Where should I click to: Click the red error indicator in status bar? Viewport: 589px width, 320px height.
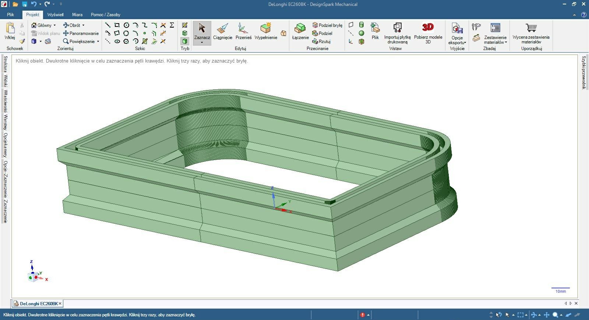coord(363,315)
